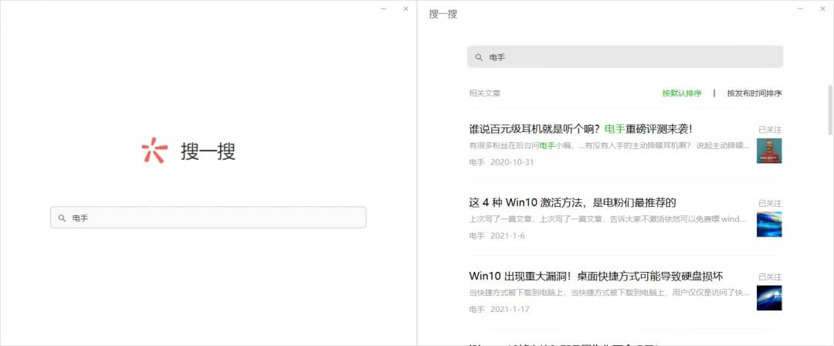
Task: Focus the right window search field
Action: 625,56
